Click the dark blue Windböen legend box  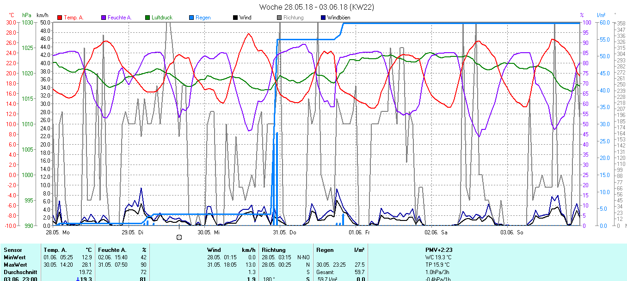pos(323,18)
